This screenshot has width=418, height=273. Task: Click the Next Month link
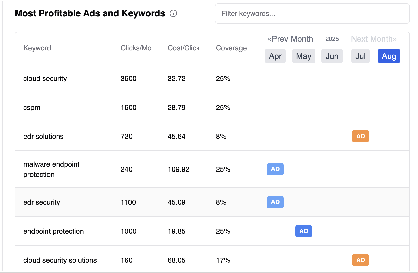[x=374, y=39]
